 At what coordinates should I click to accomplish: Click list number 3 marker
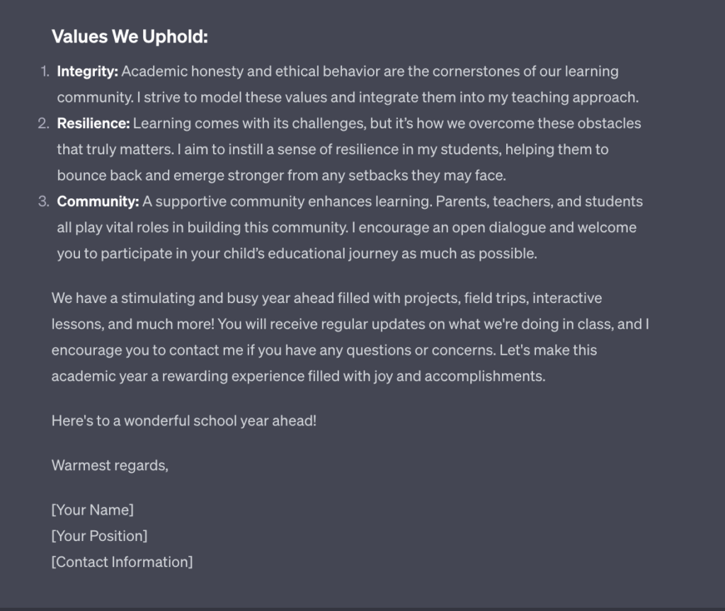[x=43, y=202]
